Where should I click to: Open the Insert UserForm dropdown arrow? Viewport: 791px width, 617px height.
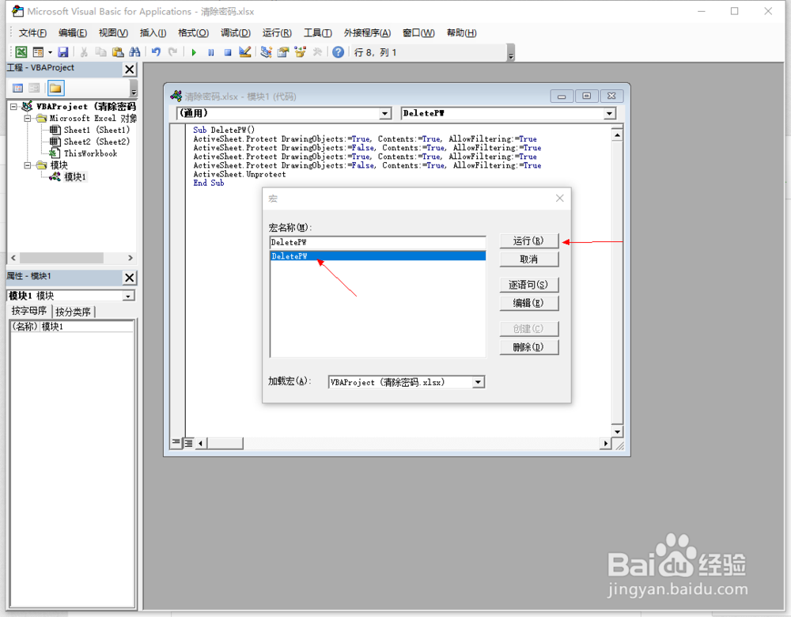coord(50,52)
